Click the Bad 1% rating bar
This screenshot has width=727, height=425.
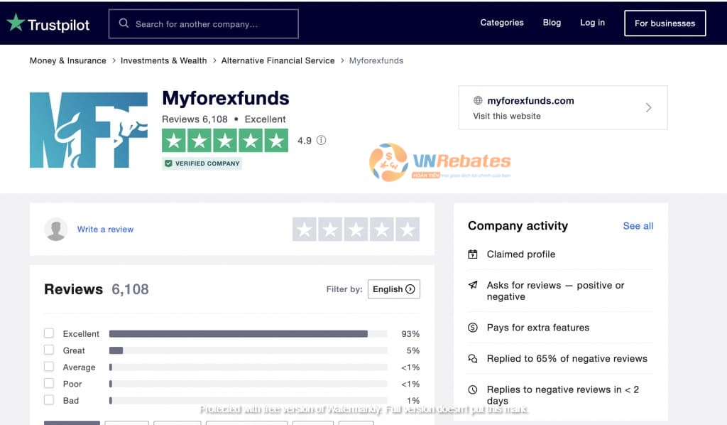[x=248, y=400]
